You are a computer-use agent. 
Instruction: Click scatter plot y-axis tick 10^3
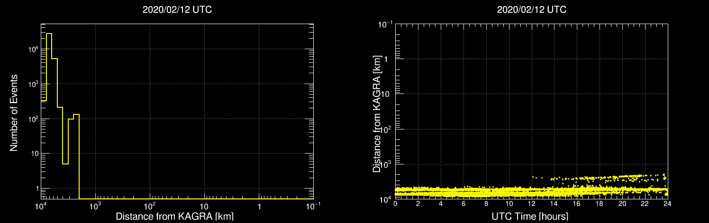click(386, 163)
